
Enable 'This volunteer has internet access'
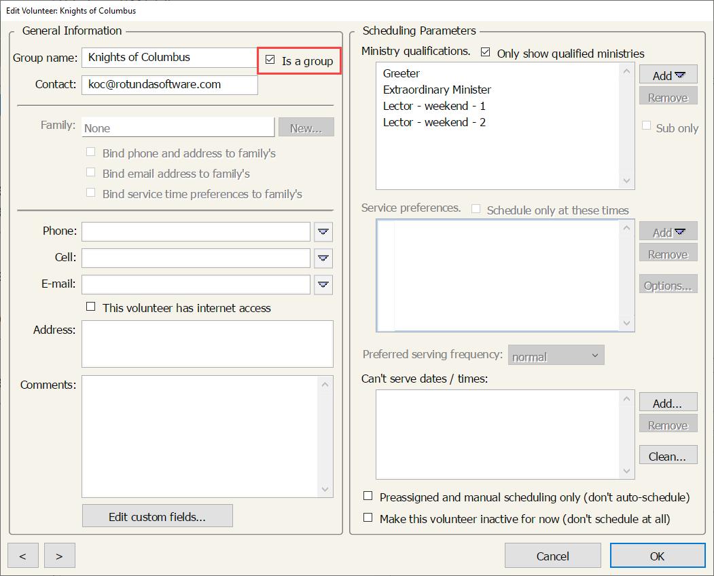click(91, 307)
